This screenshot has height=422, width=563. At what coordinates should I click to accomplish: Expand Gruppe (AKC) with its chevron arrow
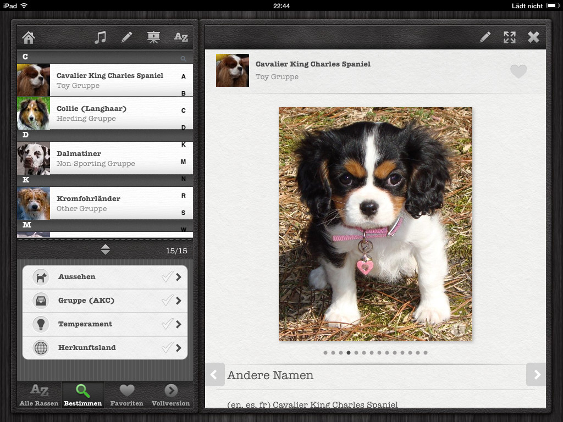point(179,301)
